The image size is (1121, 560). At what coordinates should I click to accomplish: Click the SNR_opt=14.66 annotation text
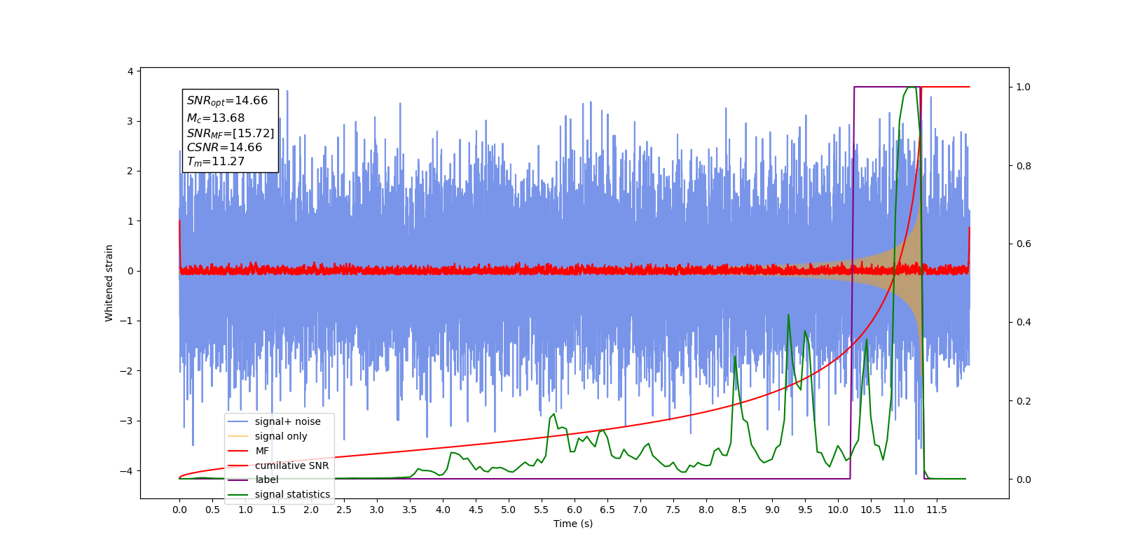227,101
